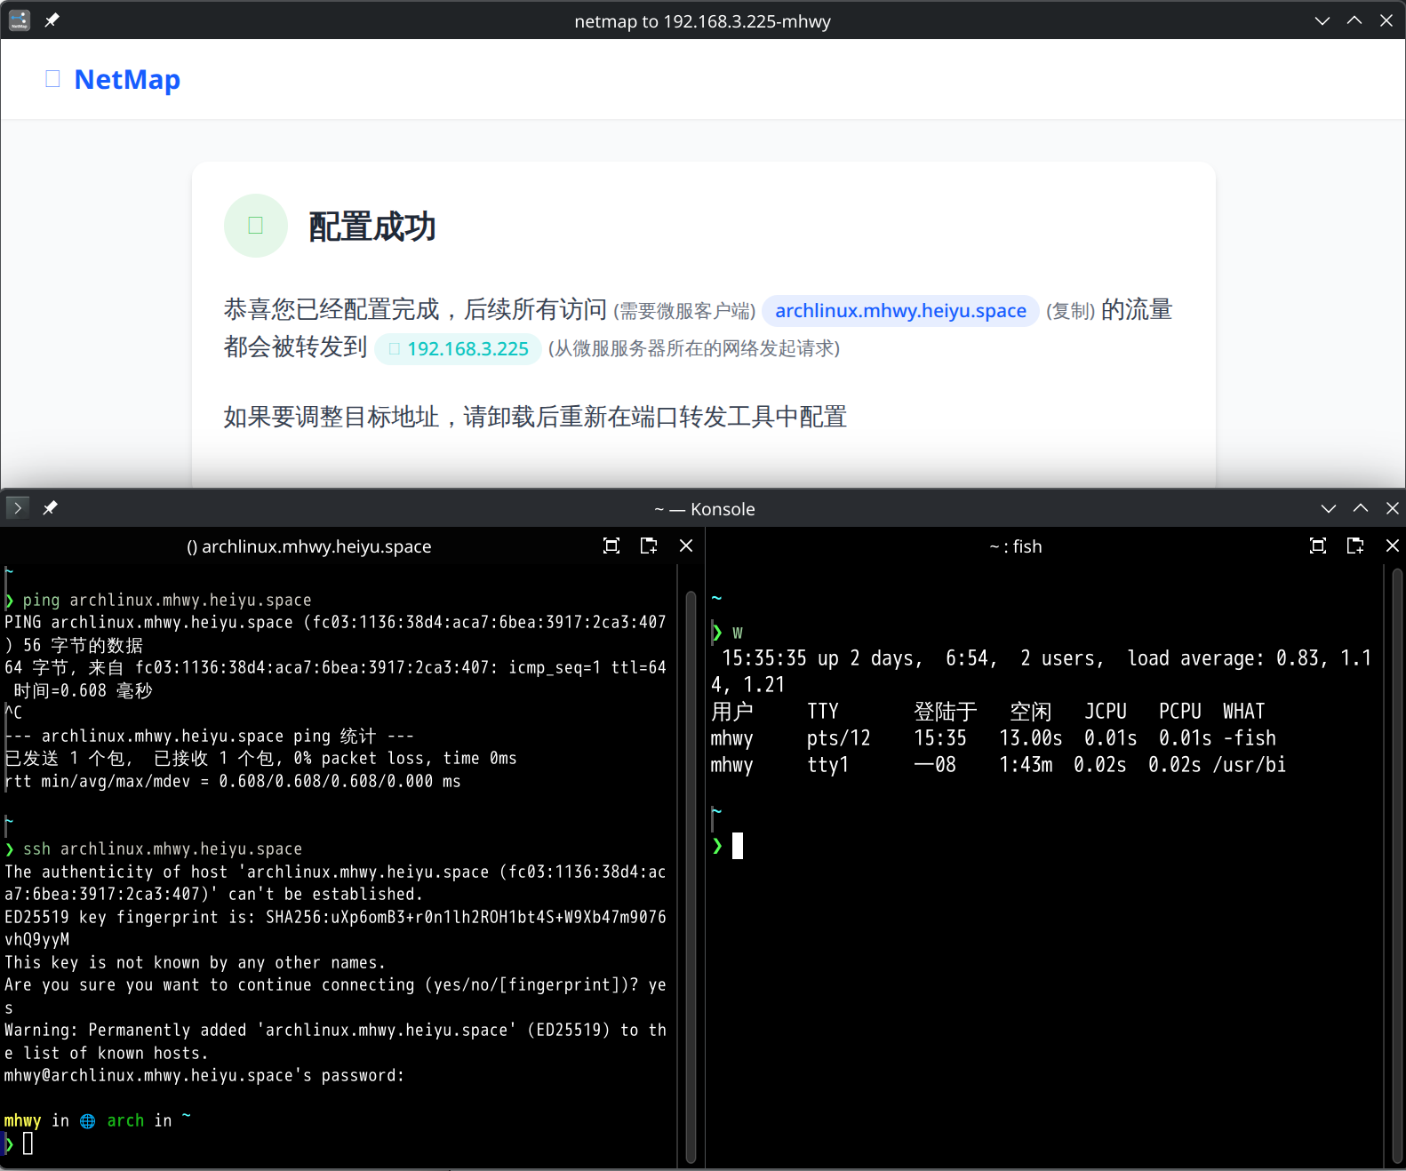The width and height of the screenshot is (1406, 1171).
Task: Click the 'ping archlinux.mhwy.heiyu.space' command line
Action: (x=167, y=600)
